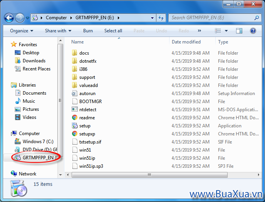Screen dimensions: 265x202
Task: Select the dotnetfx folder icon
Action: (74, 61)
